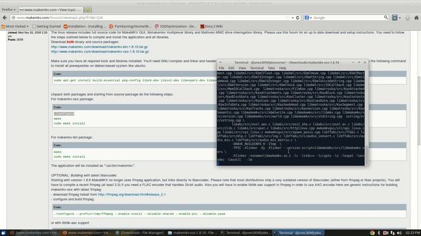Switch to second www.makemkv.com taskbar window
This screenshot has width=421, height=236.
point(86,233)
